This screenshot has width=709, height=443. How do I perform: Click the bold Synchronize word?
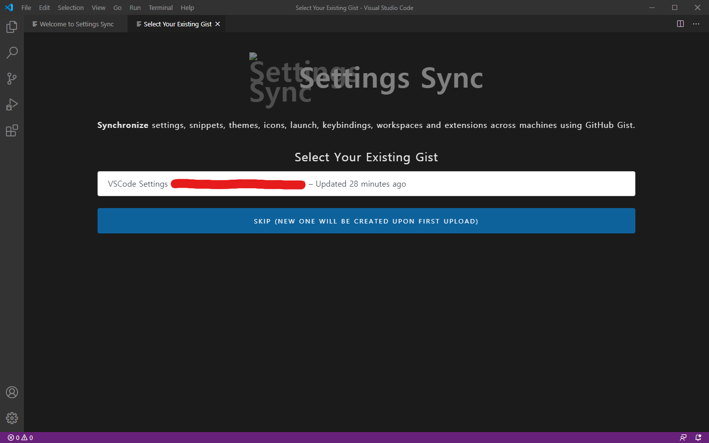[x=123, y=125]
